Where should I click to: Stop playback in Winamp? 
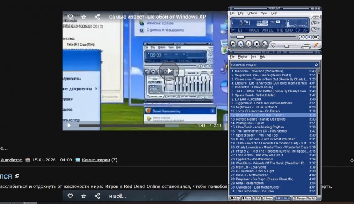(x=257, y=44)
